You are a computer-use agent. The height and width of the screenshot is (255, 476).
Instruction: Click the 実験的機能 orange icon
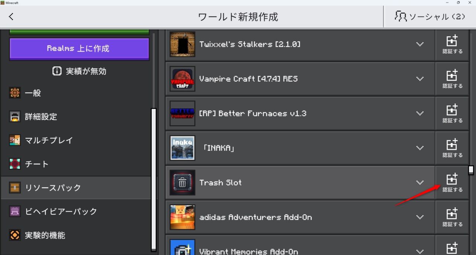point(15,235)
